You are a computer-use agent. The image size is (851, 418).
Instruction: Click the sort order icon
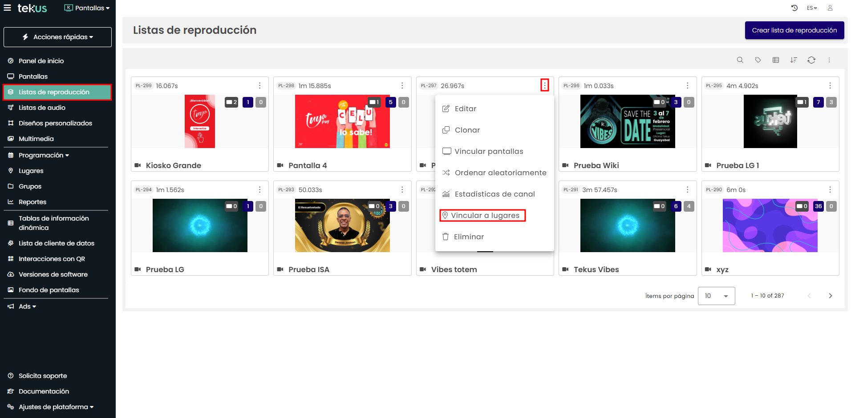tap(794, 60)
